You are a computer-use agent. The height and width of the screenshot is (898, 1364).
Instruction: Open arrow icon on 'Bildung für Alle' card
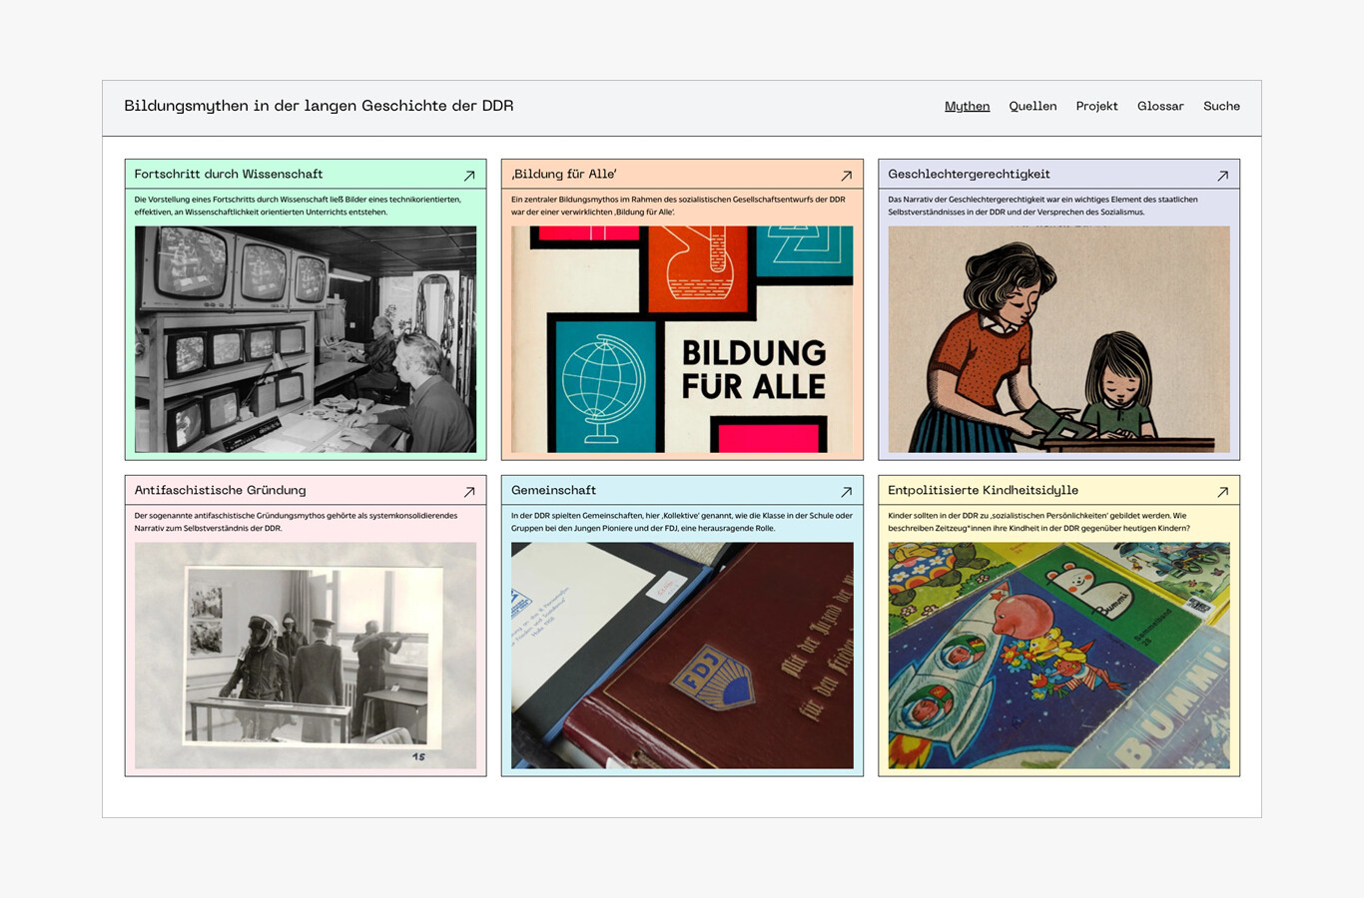[846, 176]
